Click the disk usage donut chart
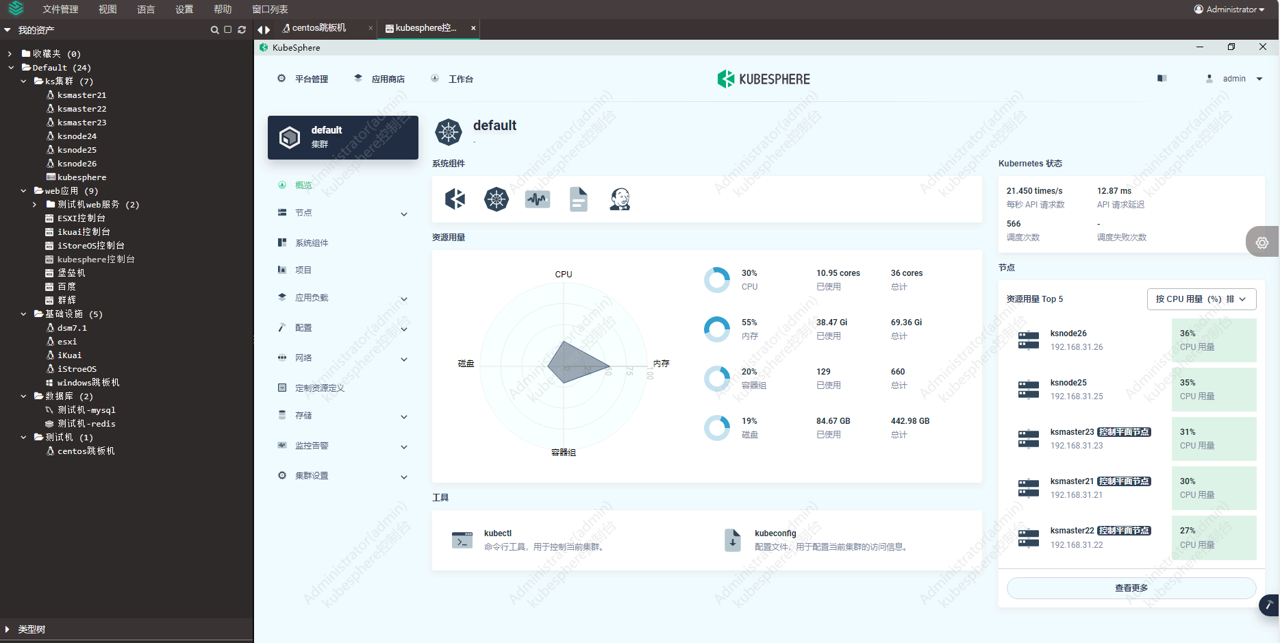The image size is (1280, 643). pyautogui.click(x=717, y=428)
